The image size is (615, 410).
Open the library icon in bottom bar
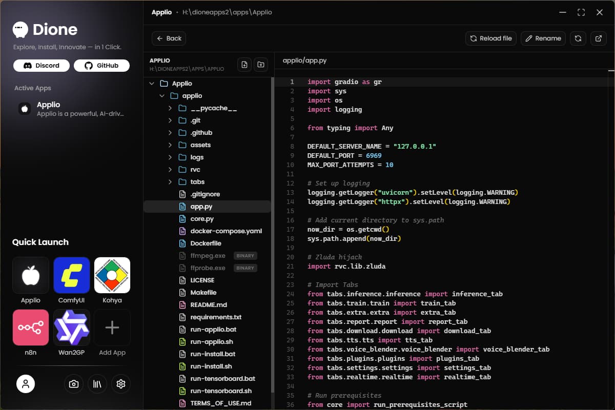point(97,383)
